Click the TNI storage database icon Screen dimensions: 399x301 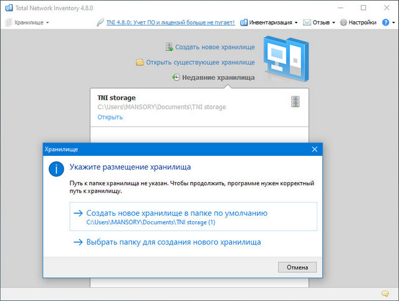click(x=296, y=102)
